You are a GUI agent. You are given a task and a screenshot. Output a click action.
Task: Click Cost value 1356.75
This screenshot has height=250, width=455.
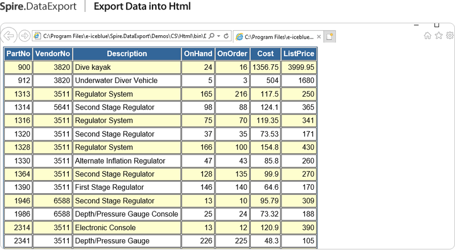265,67
